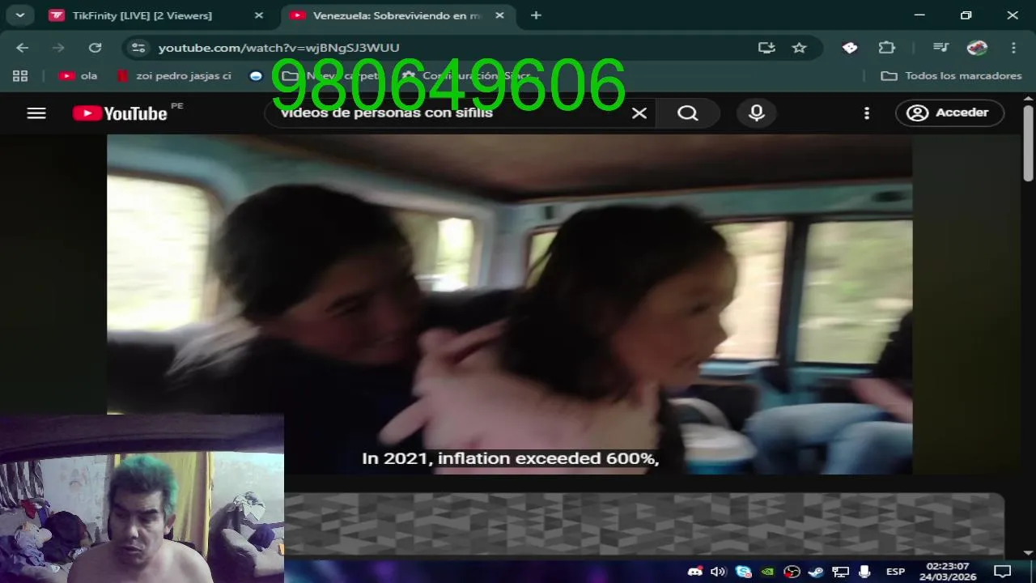The image size is (1036, 583).
Task: Open Discord from the system tray
Action: point(694,572)
